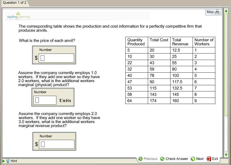Click the Quantity Produced column header
Screen dimensions: 231x165
pos(137,42)
